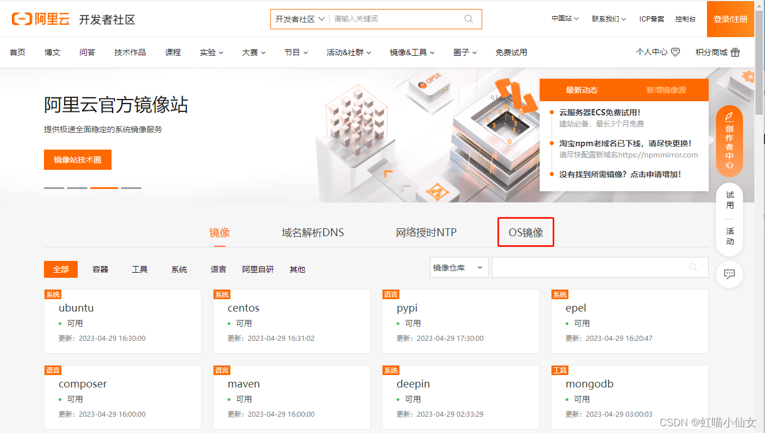Click the mirror search input field
The image size is (765, 433).
coord(600,268)
